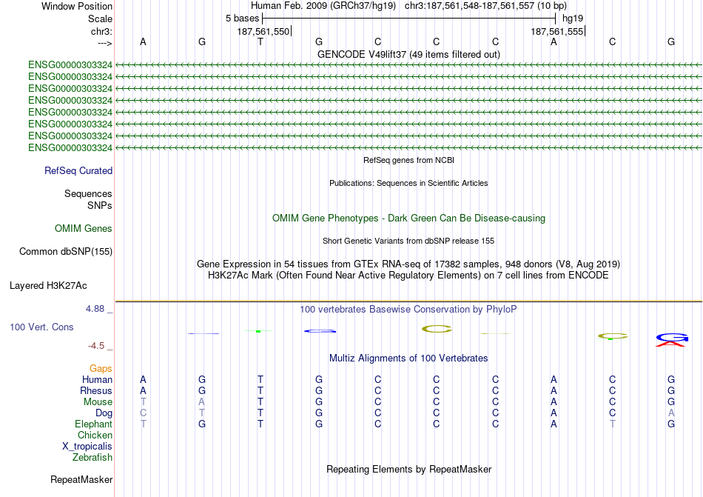Click the olive C logo in PhyloP track

[437, 330]
